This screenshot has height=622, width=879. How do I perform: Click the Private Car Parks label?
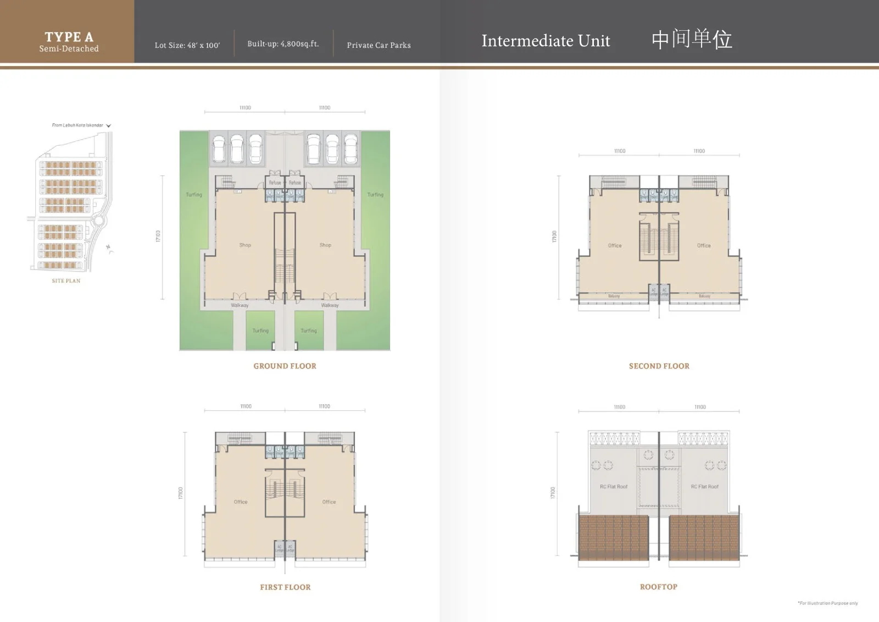click(x=379, y=45)
